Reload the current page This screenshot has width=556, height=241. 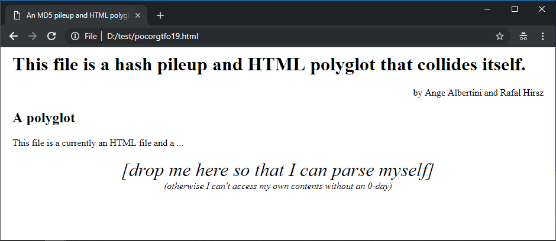tap(51, 37)
